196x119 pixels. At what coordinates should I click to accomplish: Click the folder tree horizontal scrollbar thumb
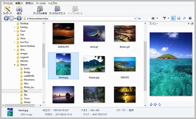pyautogui.click(x=20, y=105)
